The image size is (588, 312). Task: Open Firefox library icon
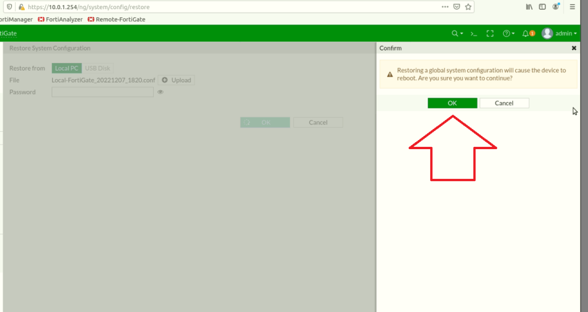pos(529,7)
